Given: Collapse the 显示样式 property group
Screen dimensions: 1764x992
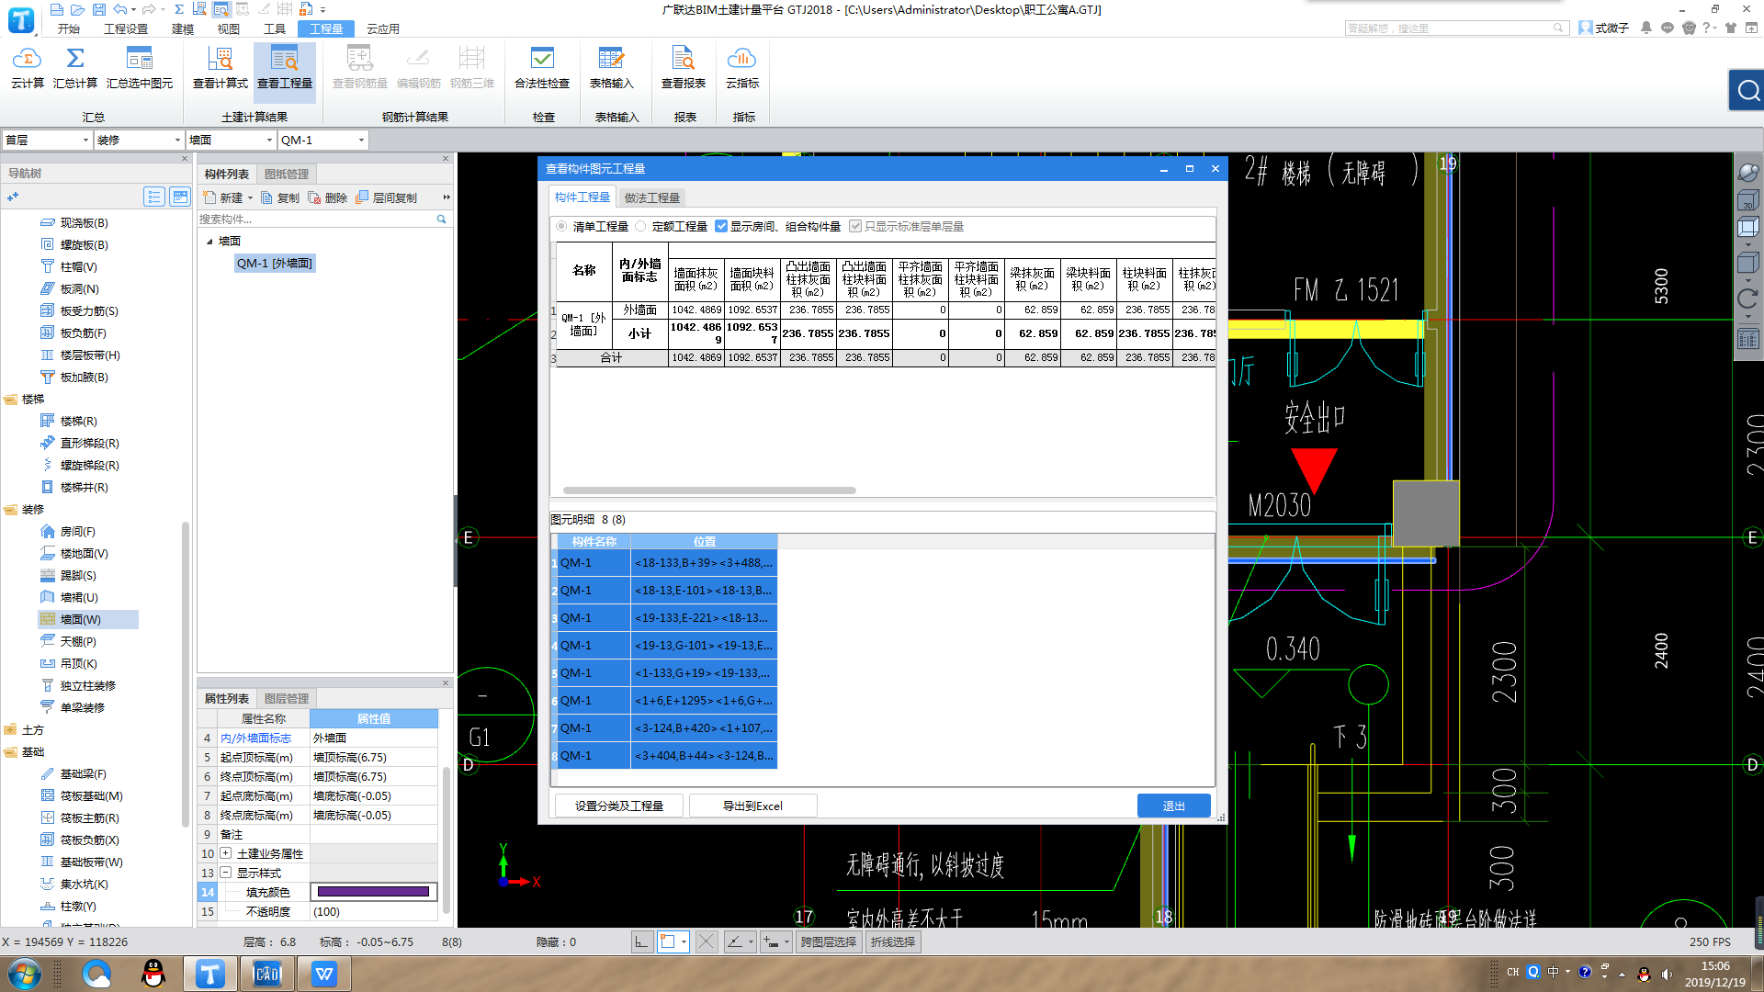Looking at the screenshot, I should pos(225,873).
